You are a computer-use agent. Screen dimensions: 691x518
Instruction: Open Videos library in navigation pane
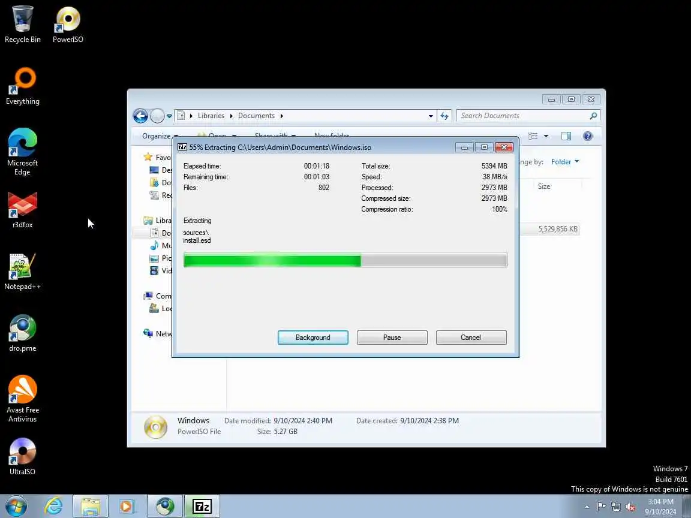pyautogui.click(x=161, y=270)
